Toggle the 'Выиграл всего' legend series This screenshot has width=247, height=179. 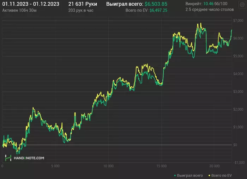(x=188, y=175)
